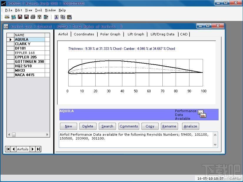The width and height of the screenshot is (243, 182).
Task: Click the scissors cut icon
Action: [x=56, y=17]
